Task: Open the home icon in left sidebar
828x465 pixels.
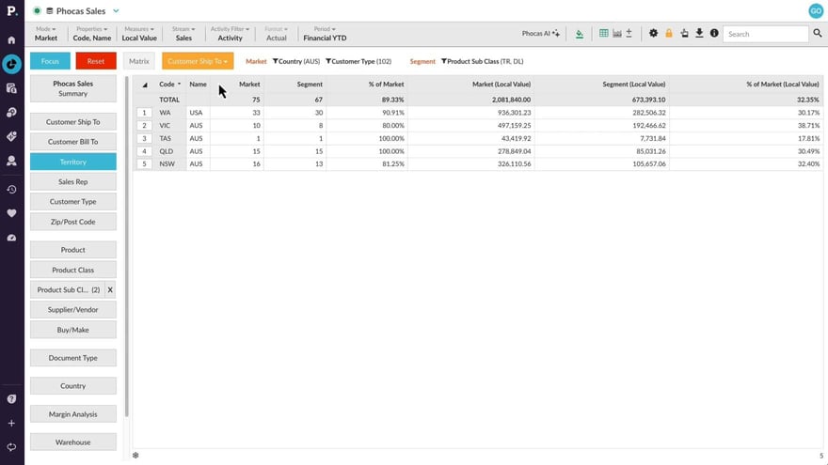Action: 11,40
